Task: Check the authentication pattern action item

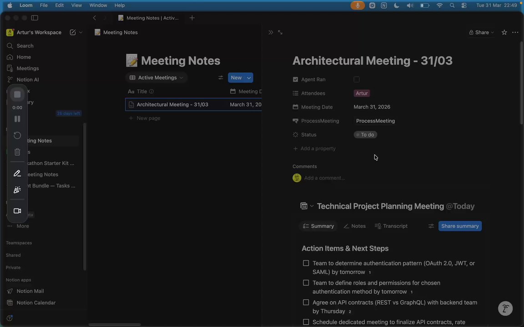Action: pyautogui.click(x=306, y=263)
